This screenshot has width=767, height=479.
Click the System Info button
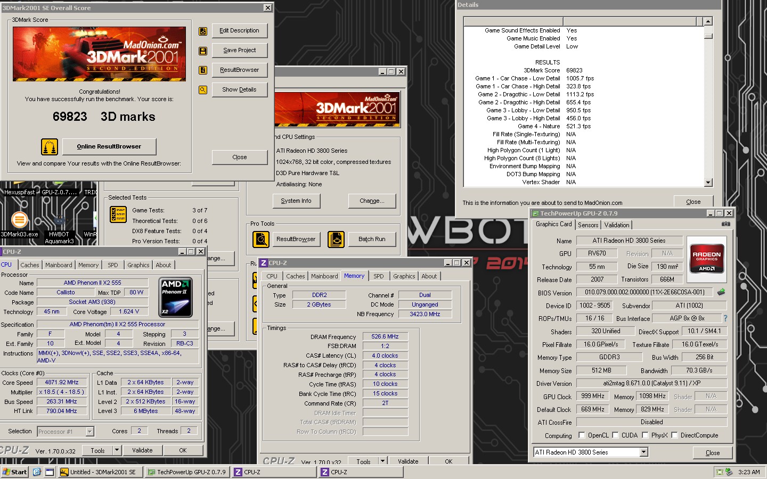coord(296,201)
